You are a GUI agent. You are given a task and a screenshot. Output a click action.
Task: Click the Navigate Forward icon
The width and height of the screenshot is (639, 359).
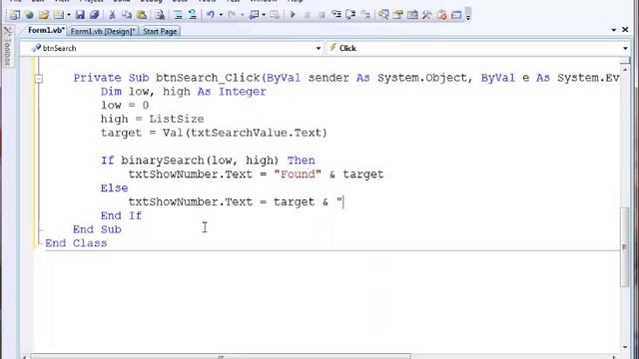pyautogui.click(x=275, y=15)
